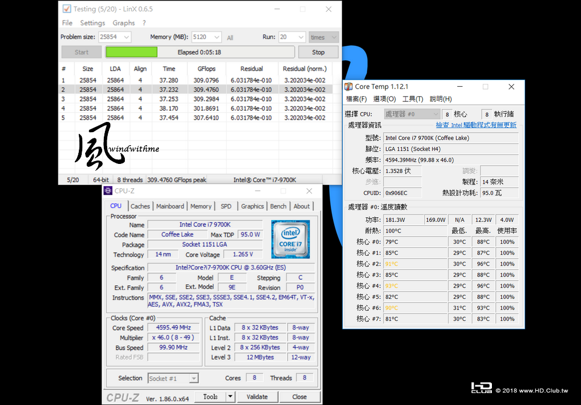
Task: Open the 說明(H) menu in Core Temp
Action: [440, 99]
